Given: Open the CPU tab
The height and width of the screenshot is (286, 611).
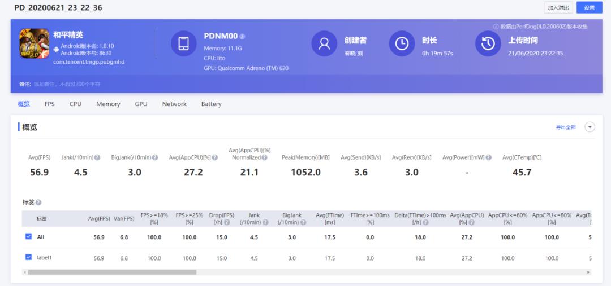Looking at the screenshot, I should (76, 104).
